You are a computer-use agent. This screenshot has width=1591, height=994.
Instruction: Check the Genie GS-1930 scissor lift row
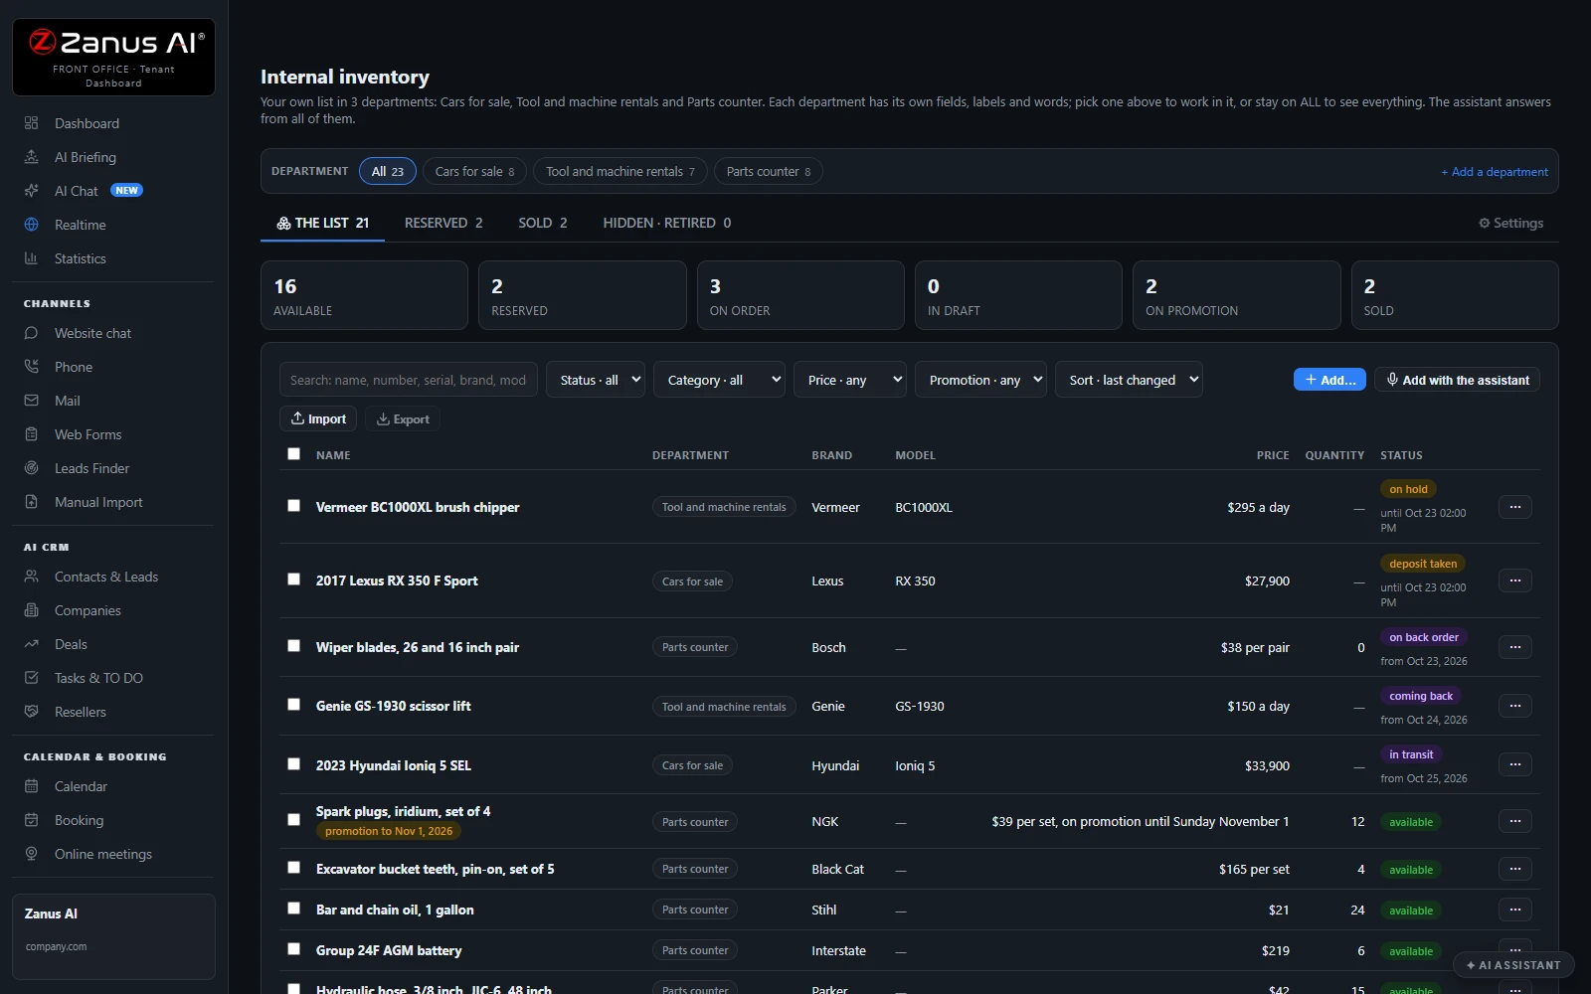point(293,705)
